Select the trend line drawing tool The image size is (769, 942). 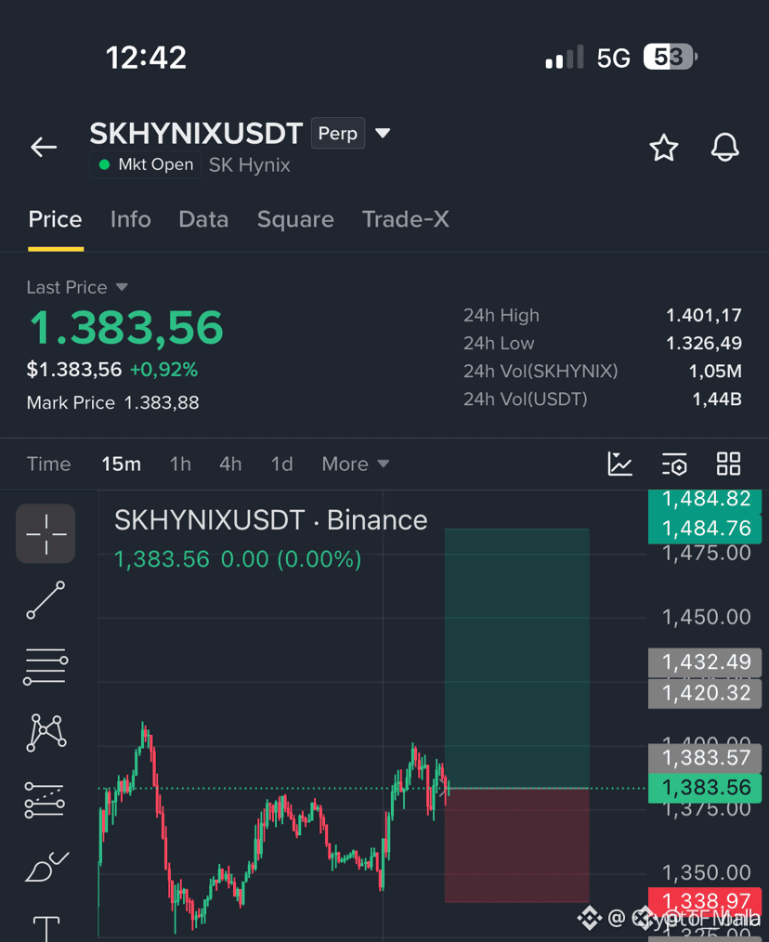point(46,600)
